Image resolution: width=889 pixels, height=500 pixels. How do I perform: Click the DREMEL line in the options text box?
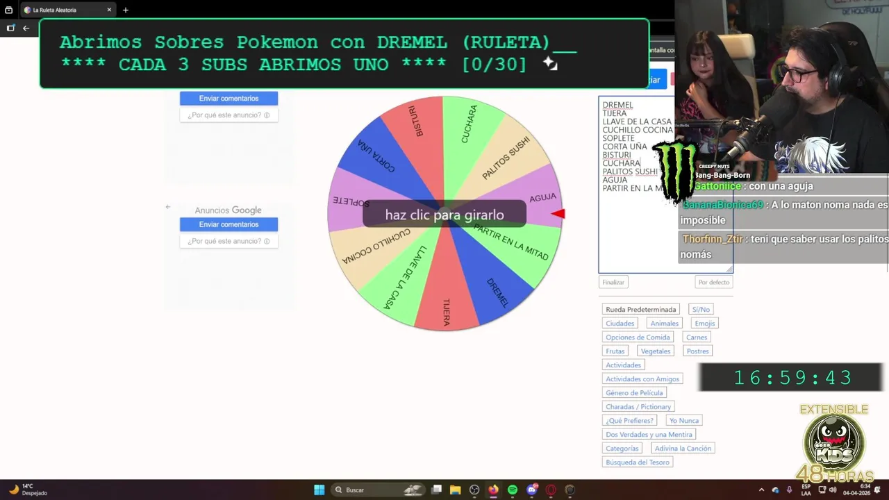617,105
